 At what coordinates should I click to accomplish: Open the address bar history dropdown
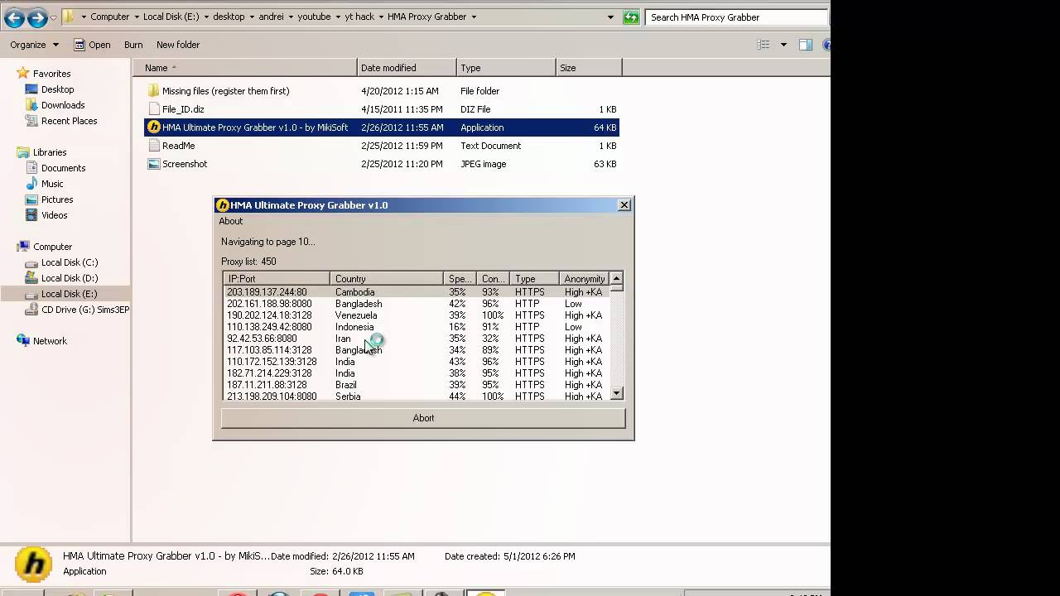(x=610, y=17)
